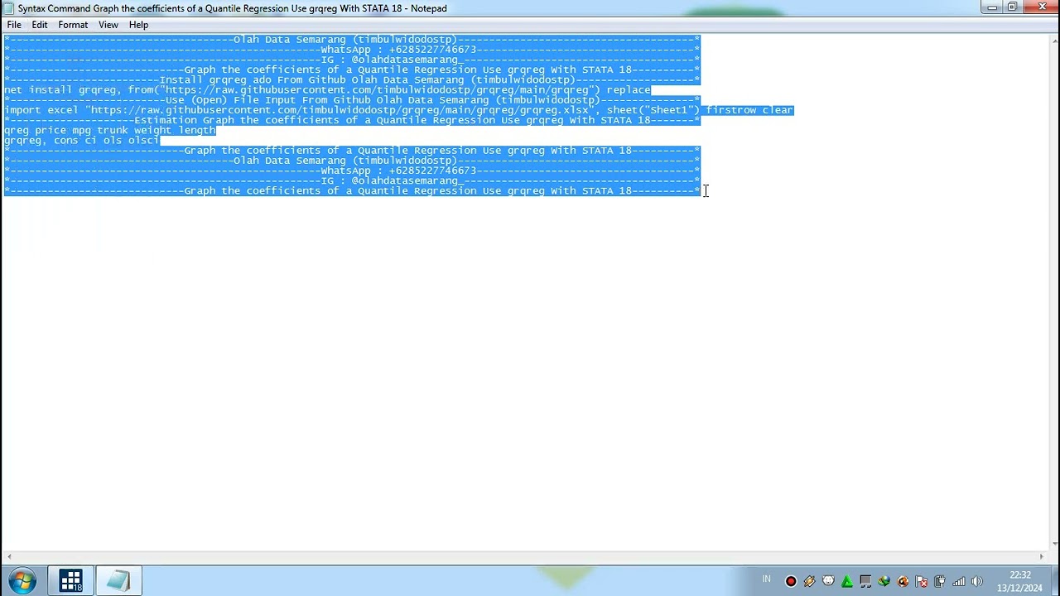Open Internet Download Manager tray icon

(x=884, y=581)
